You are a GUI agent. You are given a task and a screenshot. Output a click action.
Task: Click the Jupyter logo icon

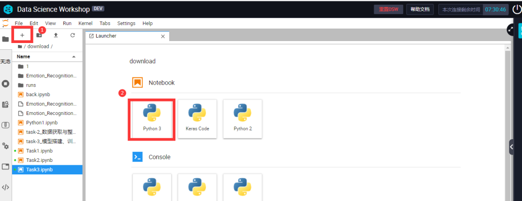[x=5, y=23]
